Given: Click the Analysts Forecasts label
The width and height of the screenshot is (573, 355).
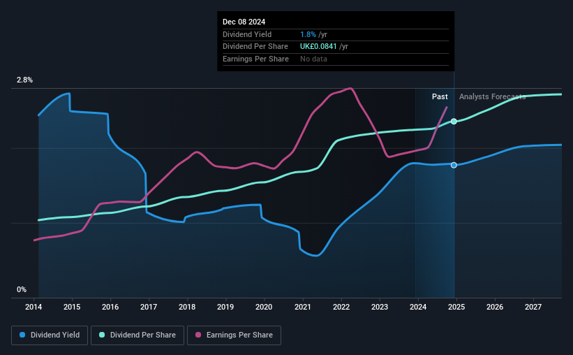Looking at the screenshot, I should click(492, 96).
